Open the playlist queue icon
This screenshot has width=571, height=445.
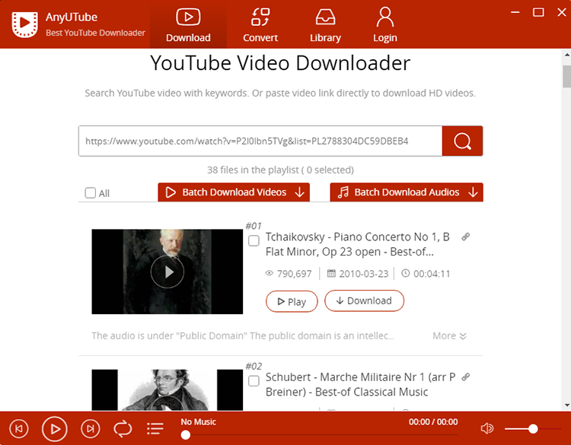(x=155, y=428)
